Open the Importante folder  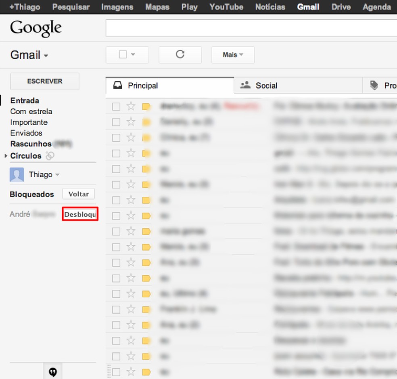point(29,122)
